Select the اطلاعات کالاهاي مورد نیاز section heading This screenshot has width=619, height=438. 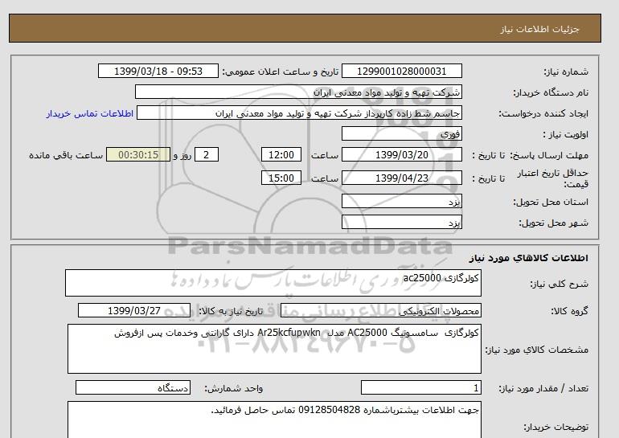coord(529,258)
